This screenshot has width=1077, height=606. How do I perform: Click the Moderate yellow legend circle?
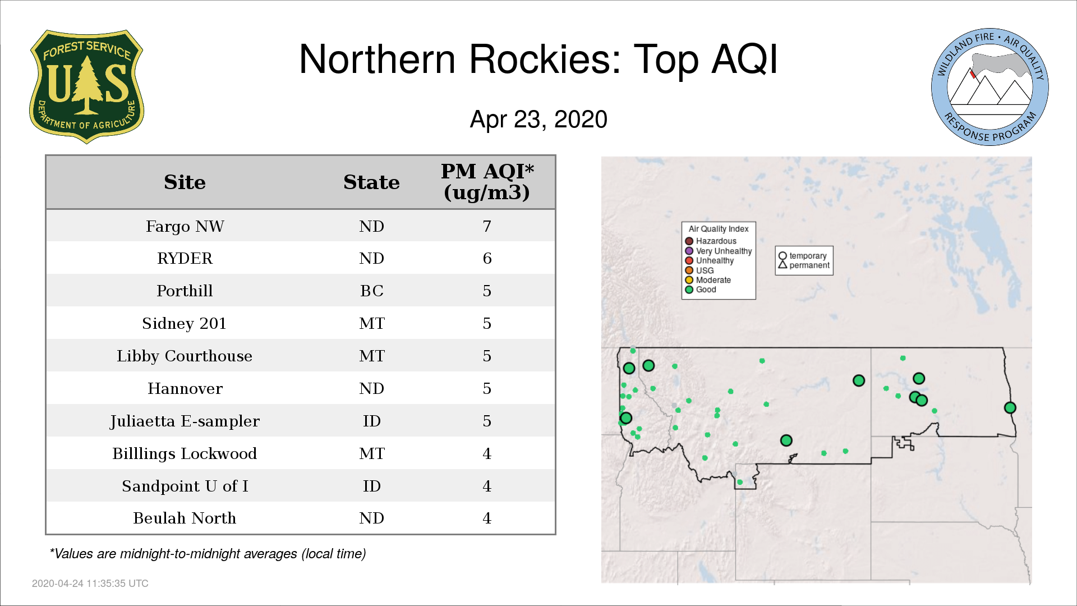tap(689, 280)
